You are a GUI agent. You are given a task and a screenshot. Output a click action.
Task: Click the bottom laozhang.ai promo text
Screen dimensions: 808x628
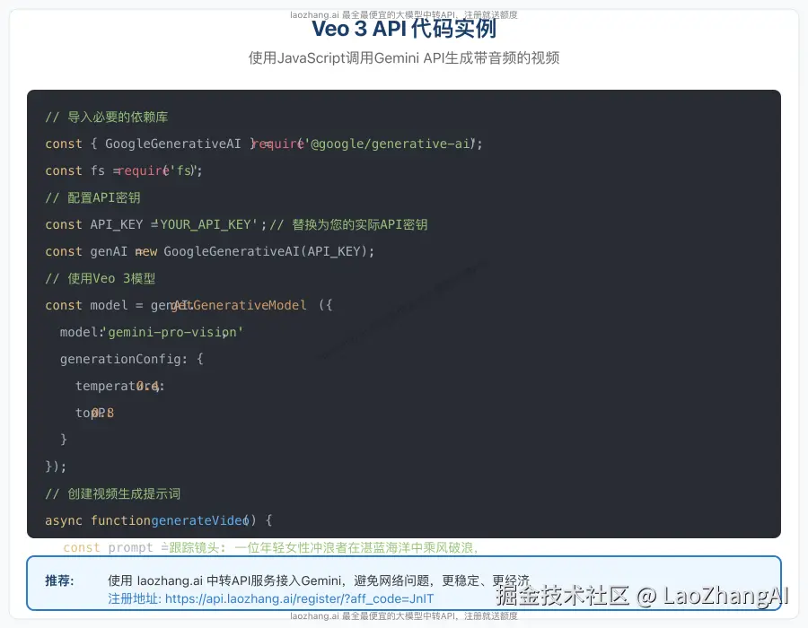[403, 616]
